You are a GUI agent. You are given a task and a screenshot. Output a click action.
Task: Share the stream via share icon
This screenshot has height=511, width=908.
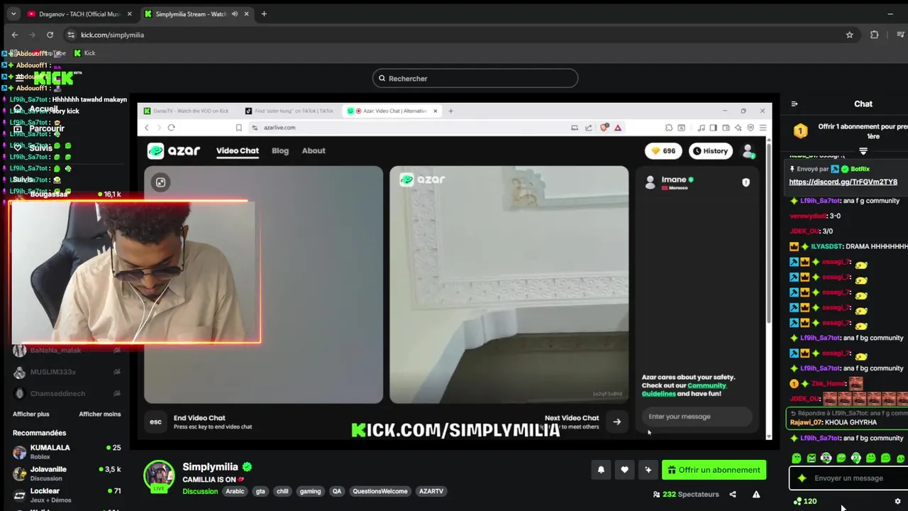click(x=733, y=495)
